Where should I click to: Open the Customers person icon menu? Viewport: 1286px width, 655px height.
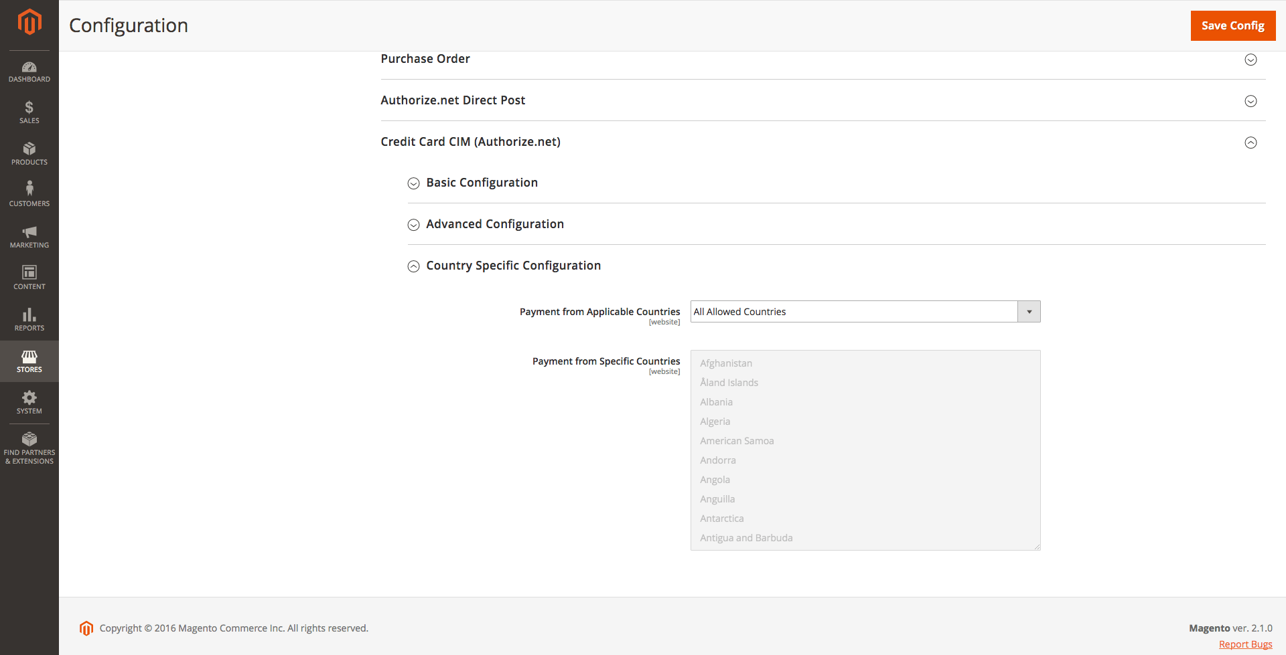29,195
